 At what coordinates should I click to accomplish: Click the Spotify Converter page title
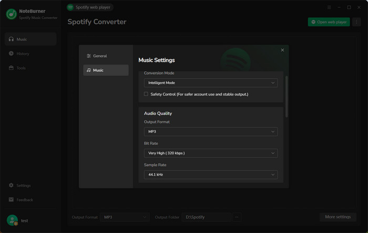pos(97,22)
